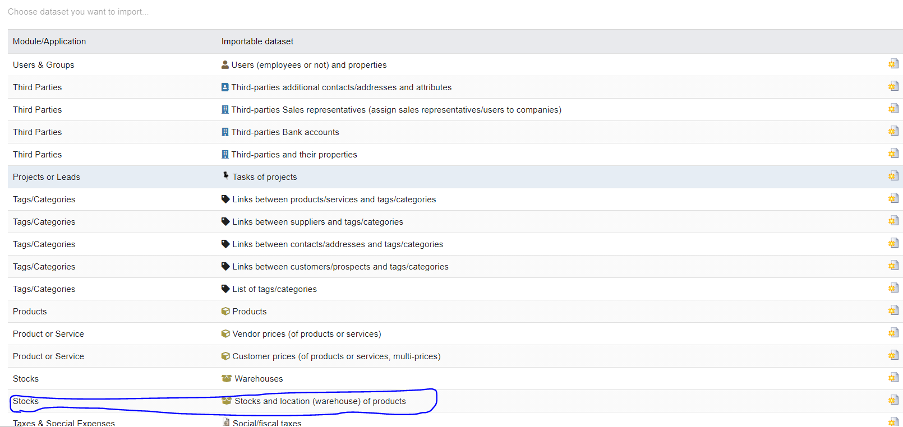Select import icon for Third-parties Sales representatives

(x=893, y=109)
